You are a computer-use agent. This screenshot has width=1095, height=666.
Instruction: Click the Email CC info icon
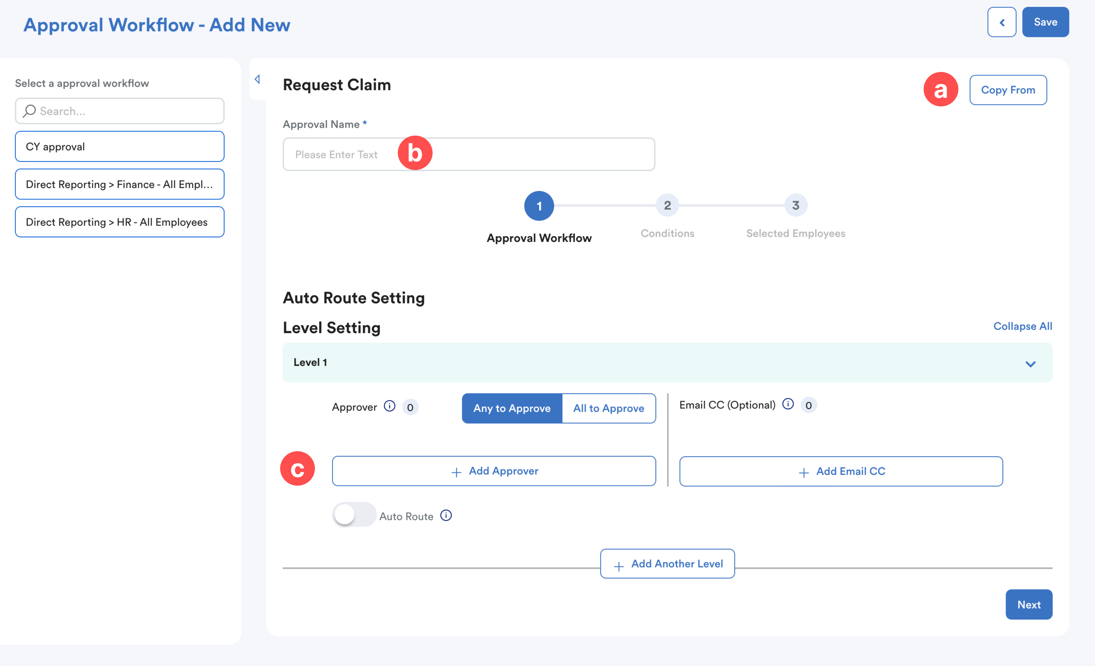pos(788,404)
